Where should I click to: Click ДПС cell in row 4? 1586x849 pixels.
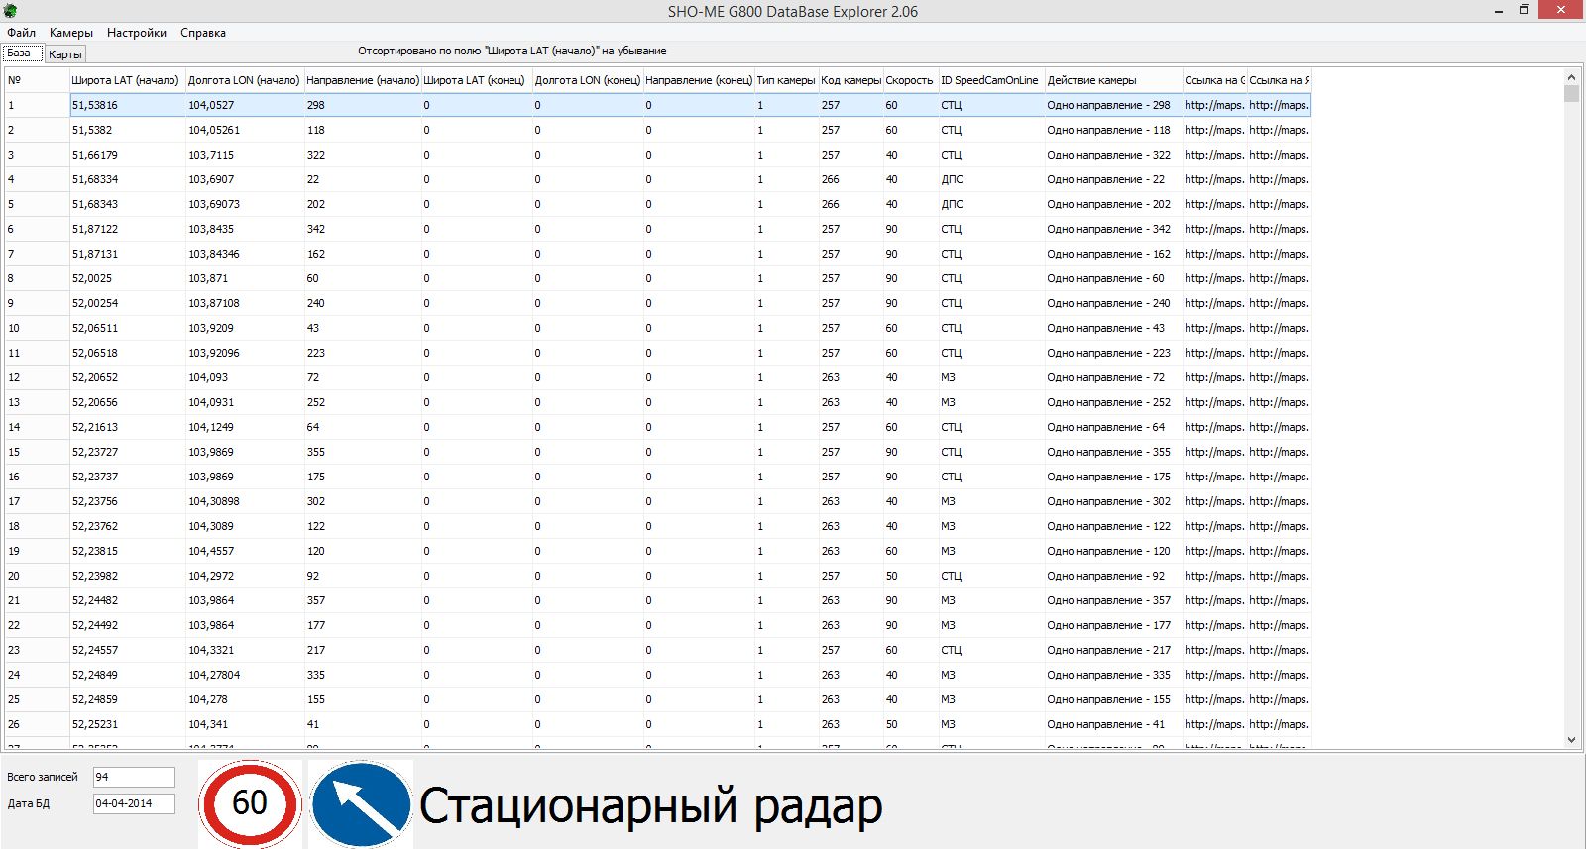point(991,179)
